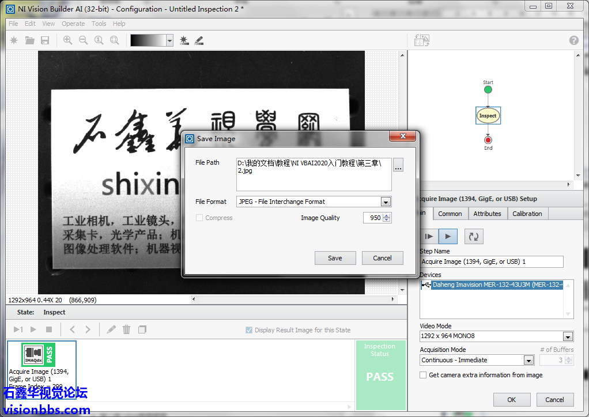The image size is (589, 417).
Task: Open the File Format dropdown
Action: 386,202
